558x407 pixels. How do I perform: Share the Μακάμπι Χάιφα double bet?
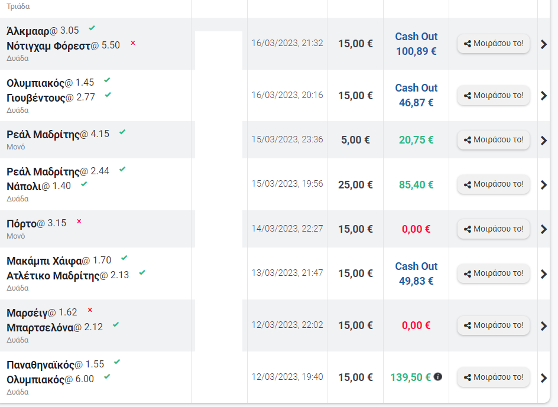click(x=493, y=273)
